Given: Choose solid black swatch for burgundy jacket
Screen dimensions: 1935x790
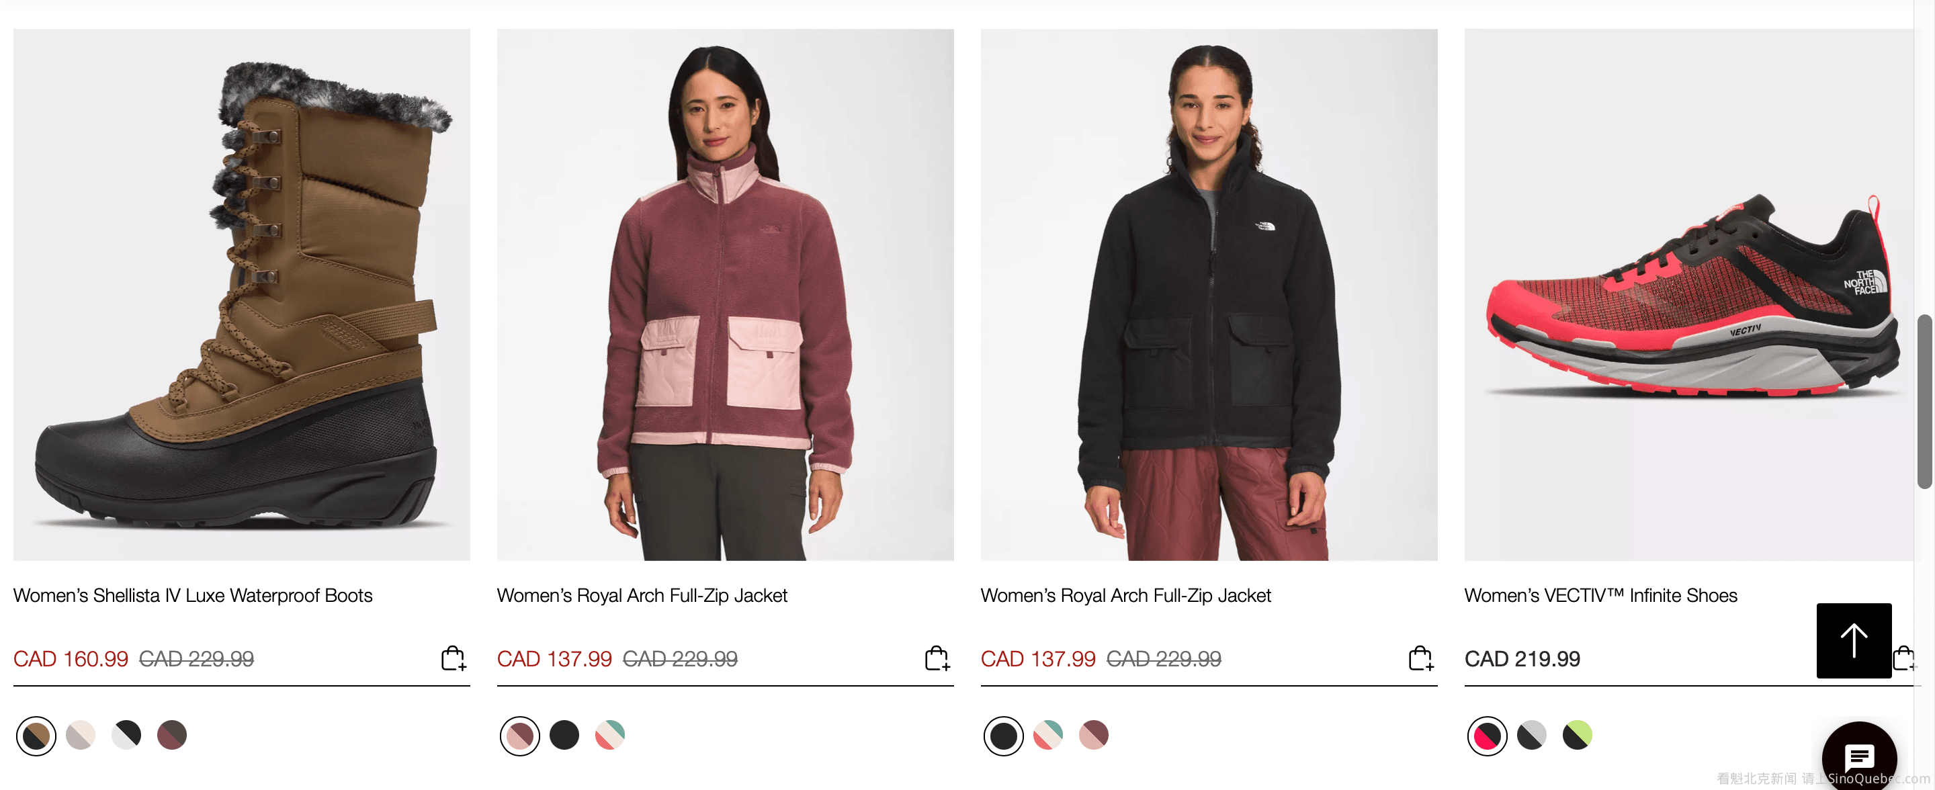Looking at the screenshot, I should [565, 735].
